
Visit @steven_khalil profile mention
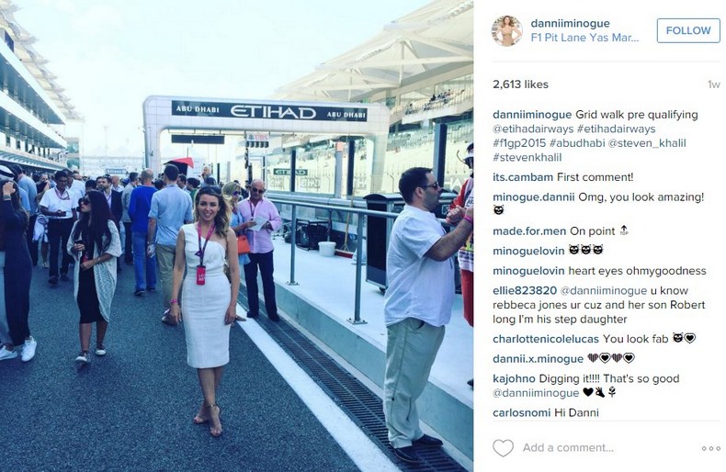[647, 143]
